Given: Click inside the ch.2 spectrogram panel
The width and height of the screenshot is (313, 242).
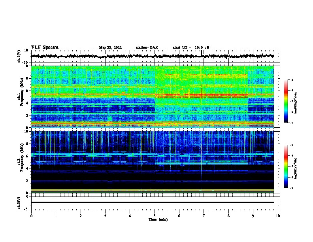Looking at the screenshot, I should [x=152, y=162].
